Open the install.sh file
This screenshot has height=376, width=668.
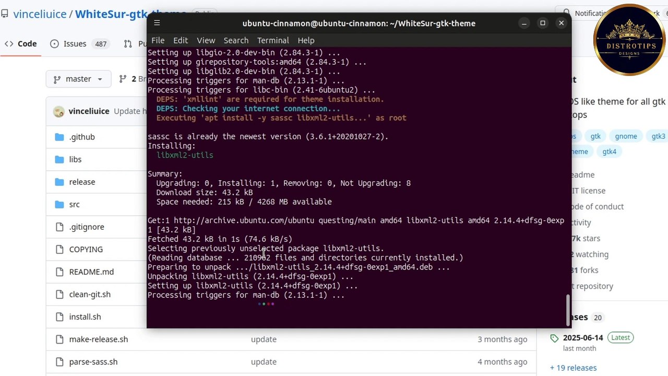tap(85, 316)
